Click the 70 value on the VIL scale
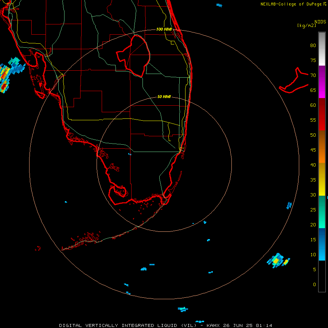 click(313, 75)
